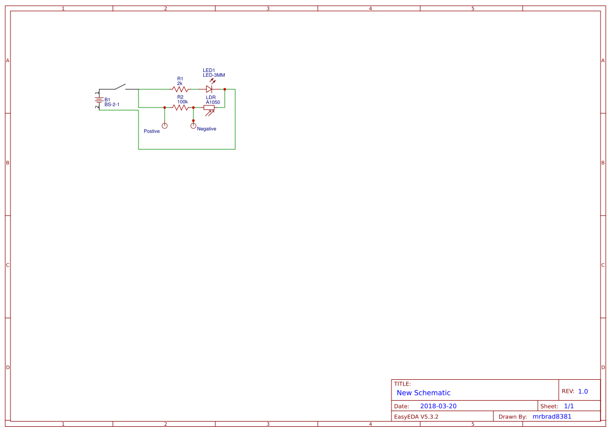
Task: Click the Drawn By mrbrad8381 name
Action: click(x=552, y=416)
